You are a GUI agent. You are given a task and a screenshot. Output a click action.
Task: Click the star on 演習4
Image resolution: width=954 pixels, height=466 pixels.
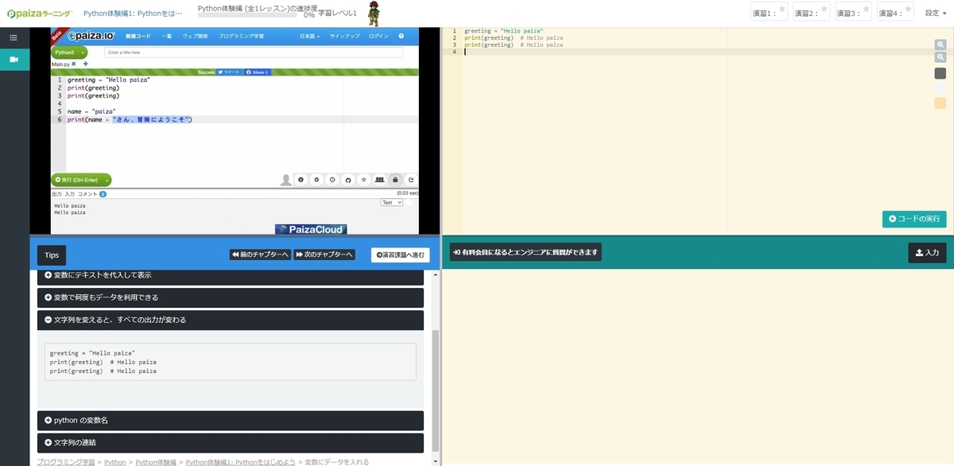(x=907, y=10)
